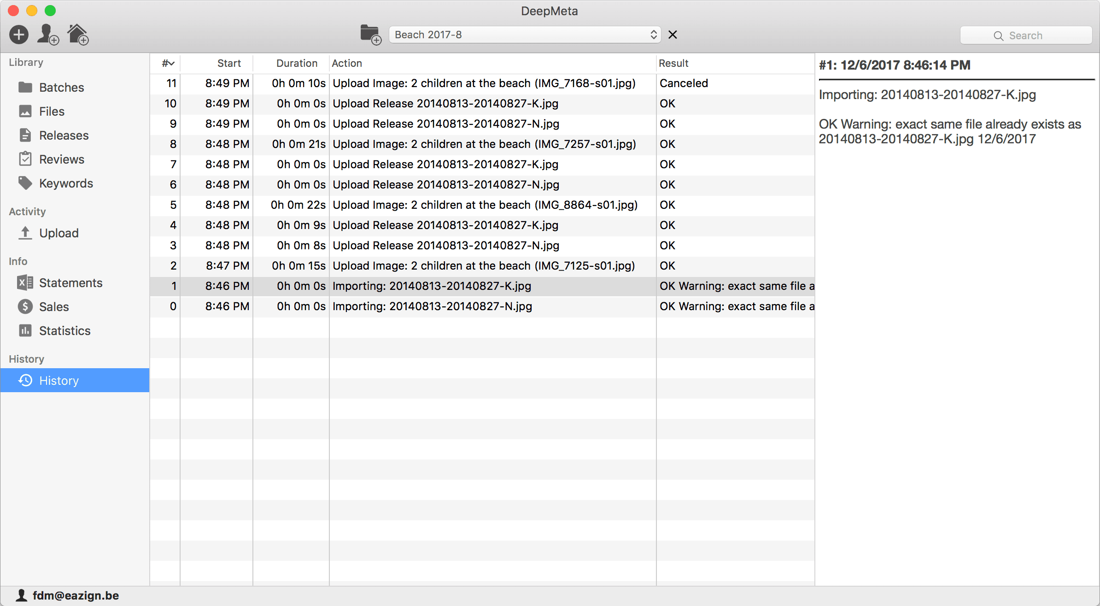Click the Library section header
The height and width of the screenshot is (606, 1100).
click(x=26, y=62)
